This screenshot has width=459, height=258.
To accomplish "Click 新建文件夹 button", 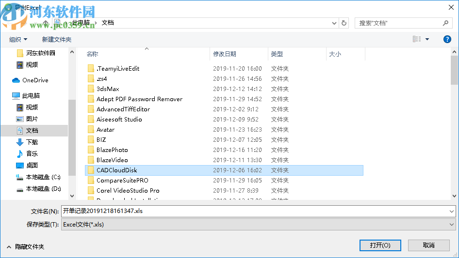I will pos(56,39).
